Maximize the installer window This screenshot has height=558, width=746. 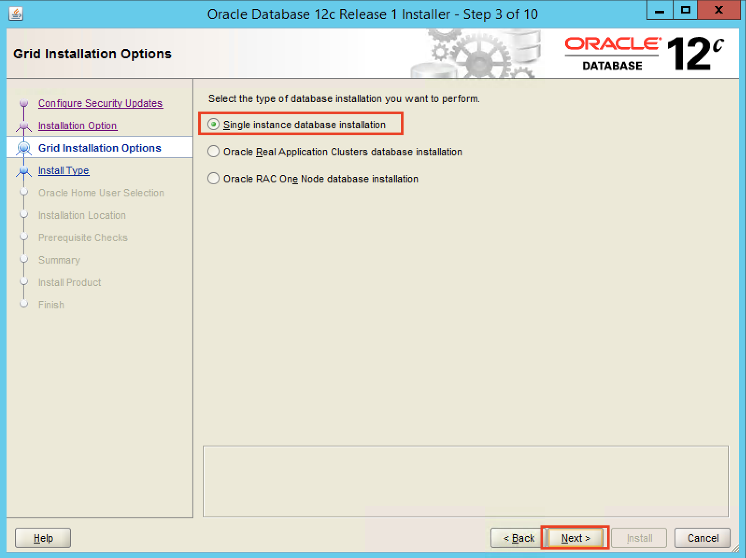click(x=685, y=11)
